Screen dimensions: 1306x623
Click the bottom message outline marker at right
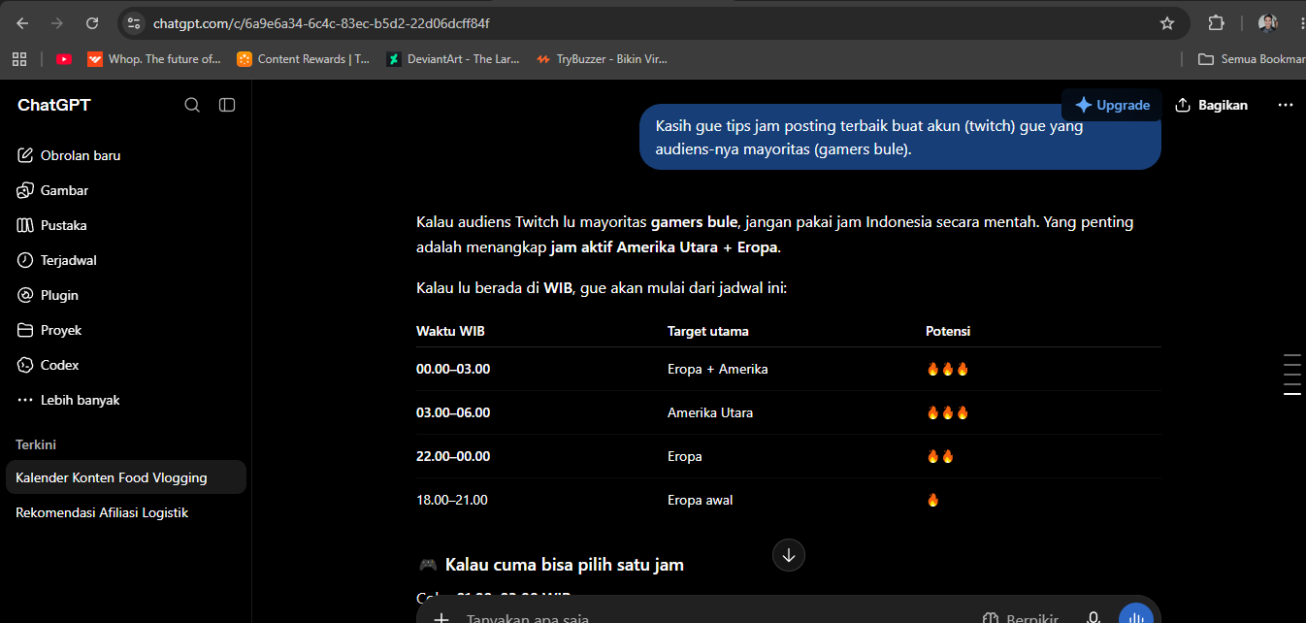point(1291,394)
